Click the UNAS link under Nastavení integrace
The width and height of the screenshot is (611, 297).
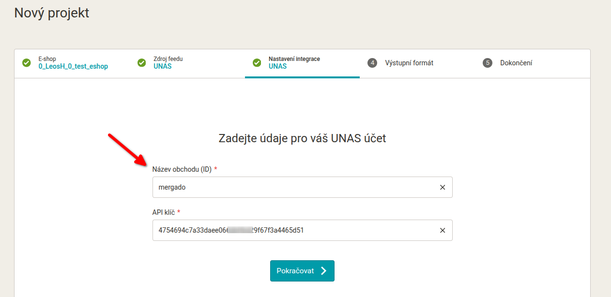[278, 66]
